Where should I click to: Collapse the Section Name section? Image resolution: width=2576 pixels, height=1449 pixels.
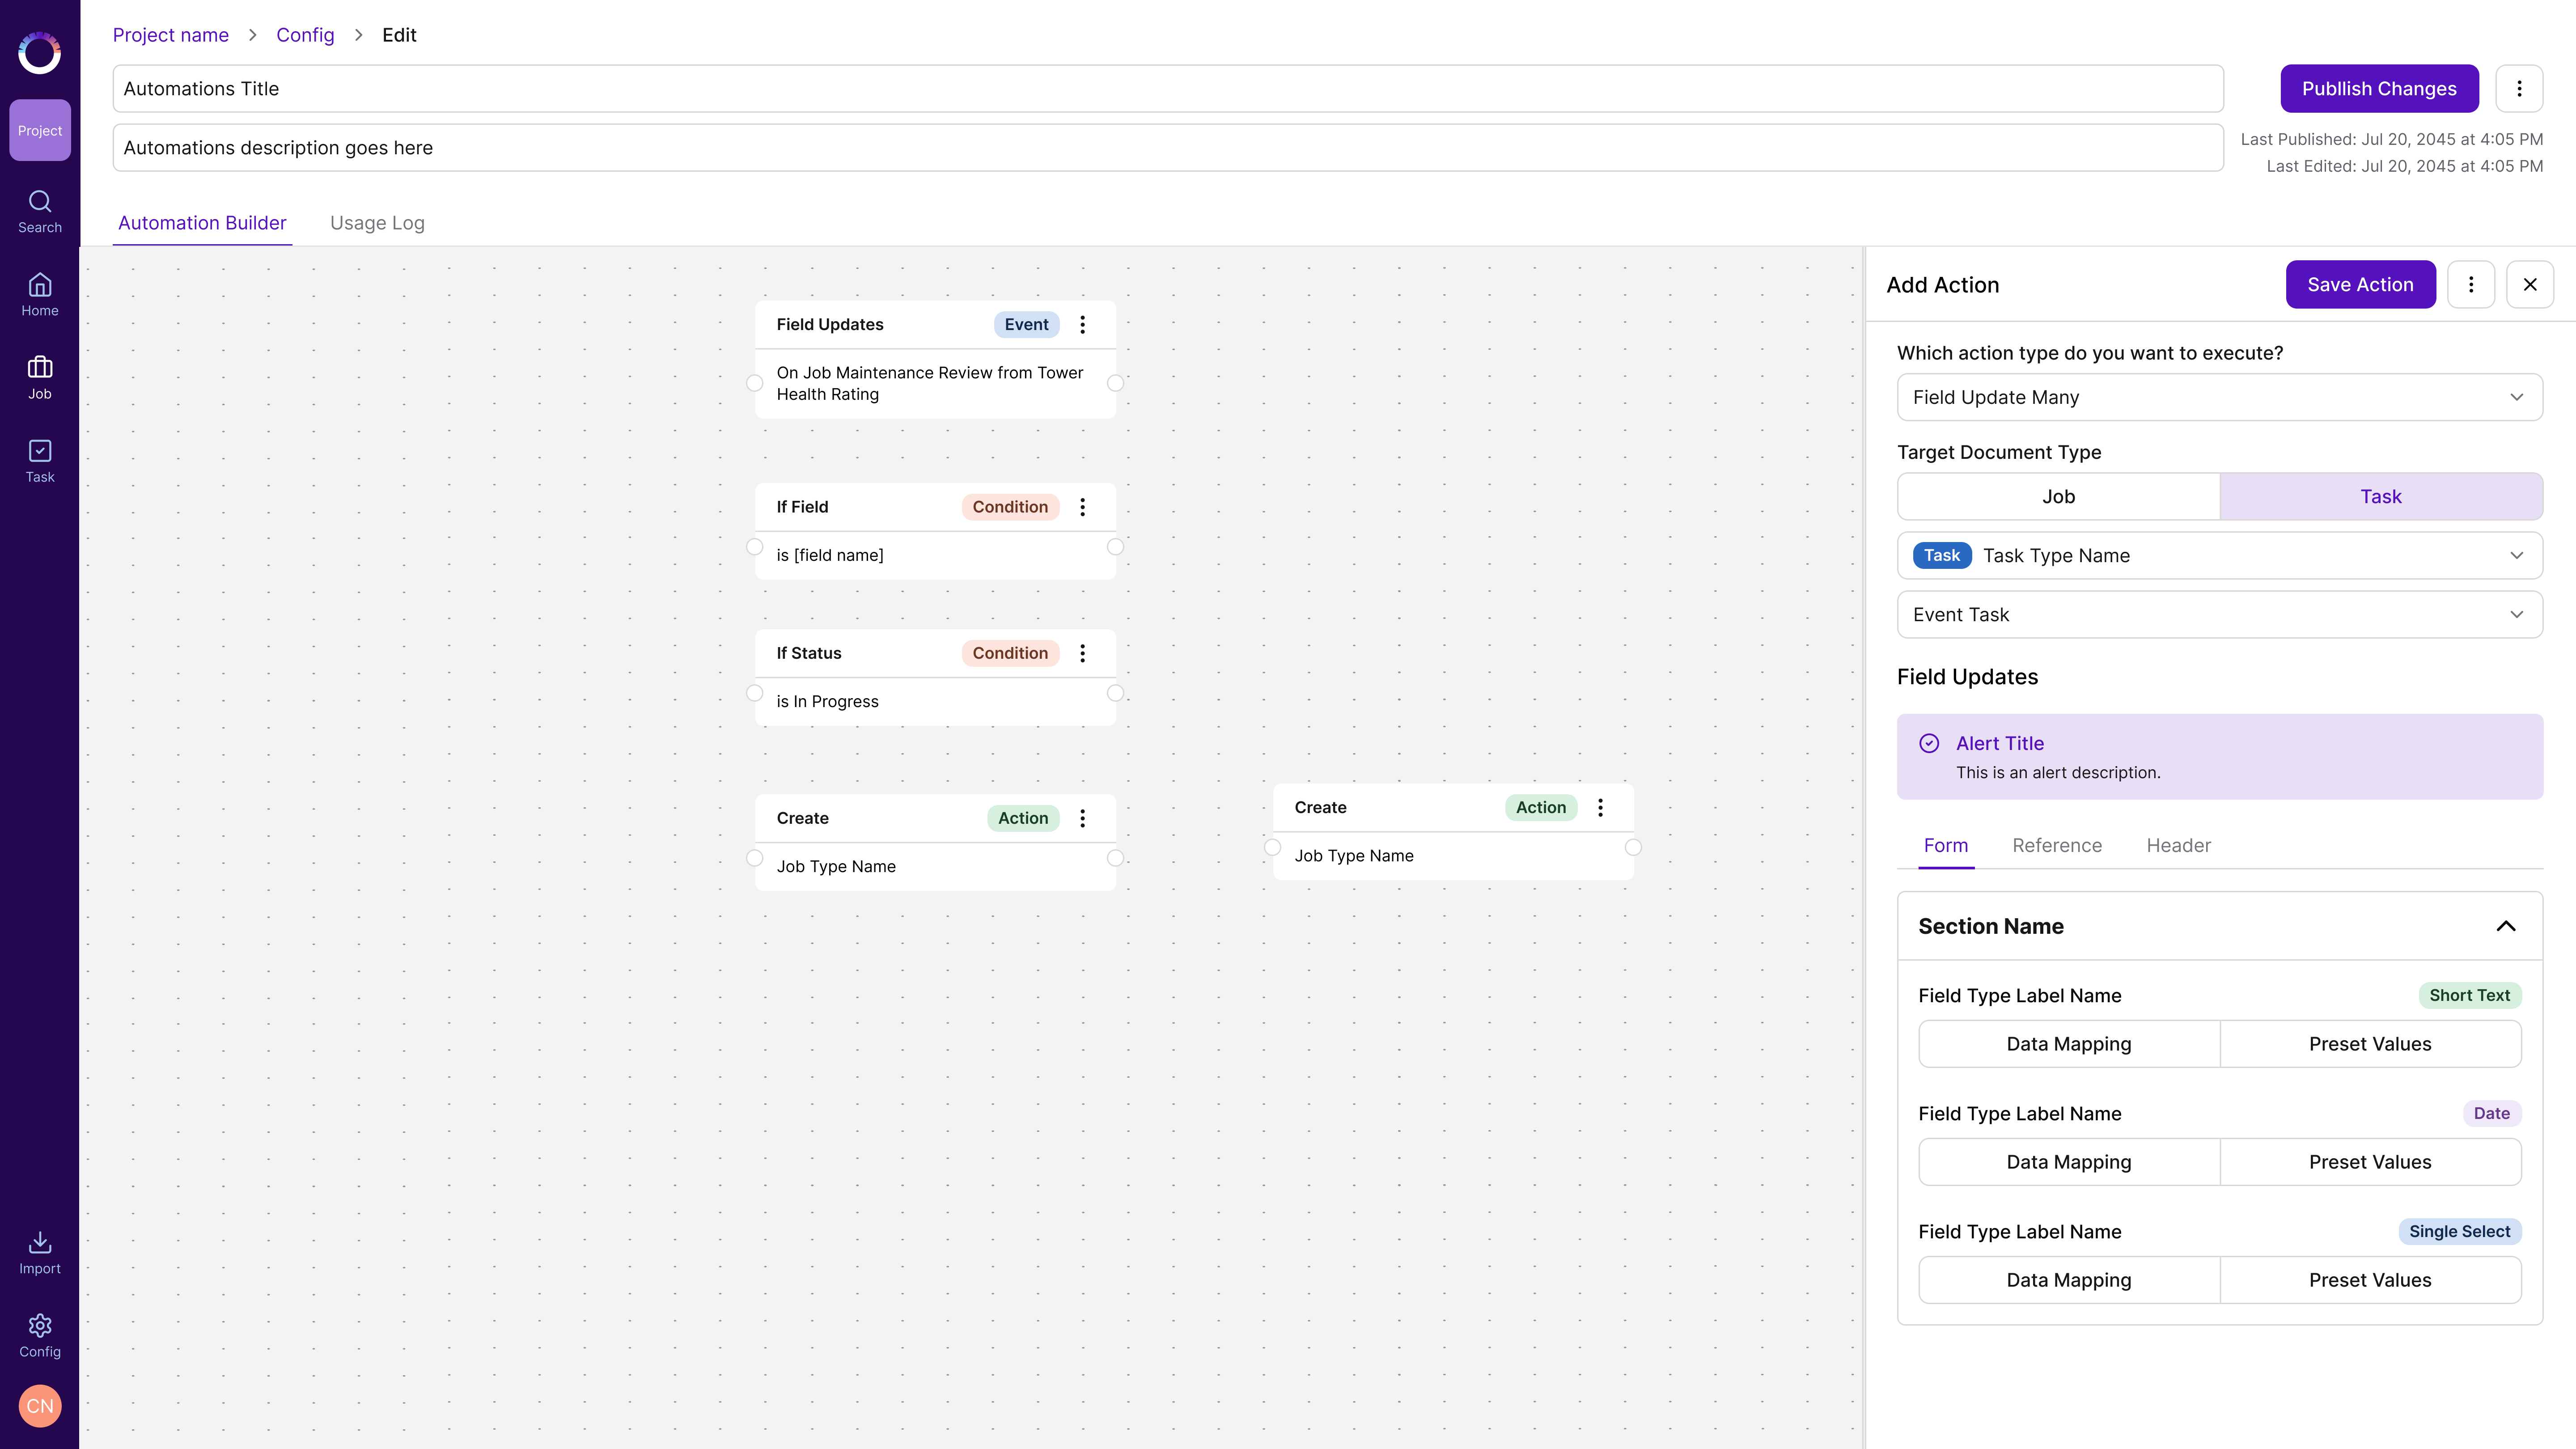(x=2506, y=926)
